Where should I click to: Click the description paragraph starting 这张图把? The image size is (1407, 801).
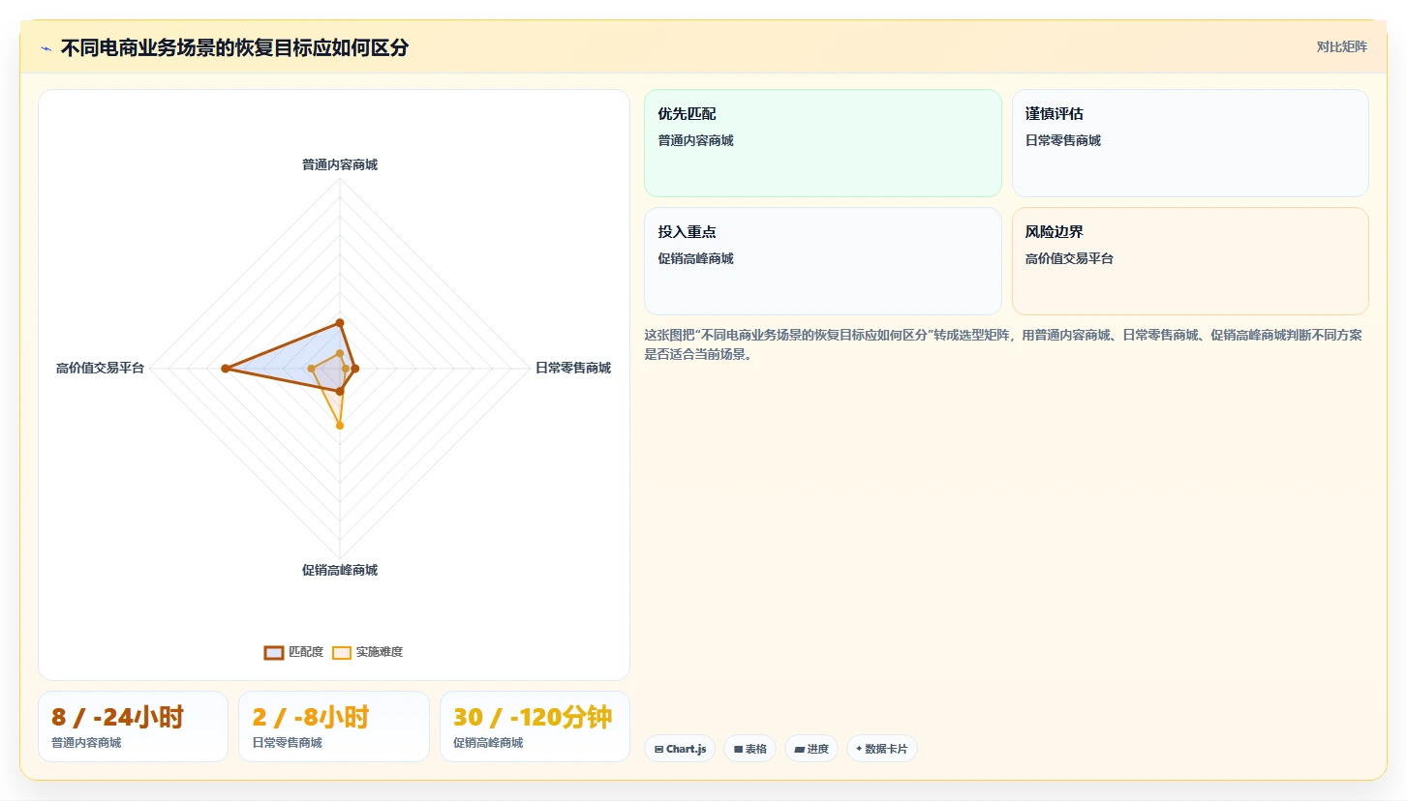tap(1005, 344)
